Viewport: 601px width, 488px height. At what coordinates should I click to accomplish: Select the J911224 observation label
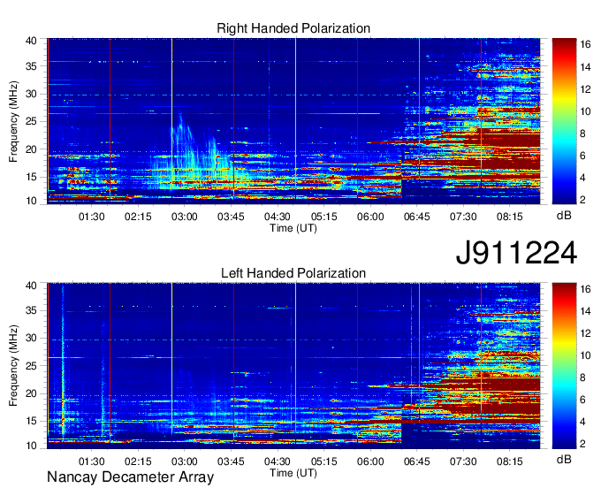(x=516, y=253)
